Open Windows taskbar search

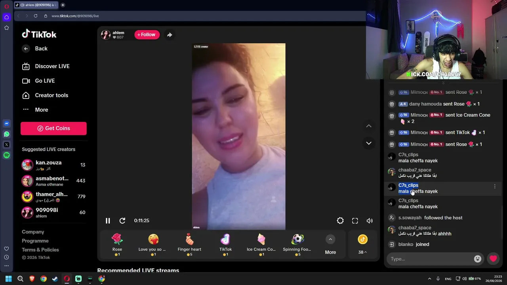tap(20, 279)
